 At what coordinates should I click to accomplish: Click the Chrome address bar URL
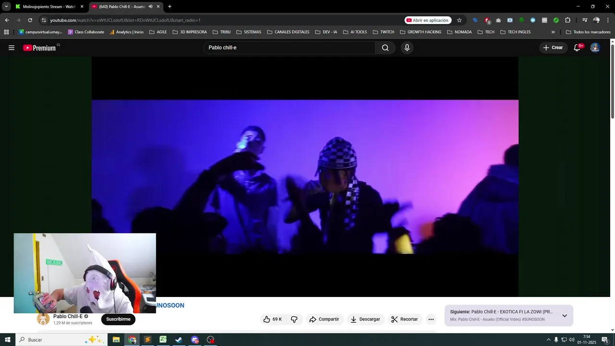click(125, 20)
